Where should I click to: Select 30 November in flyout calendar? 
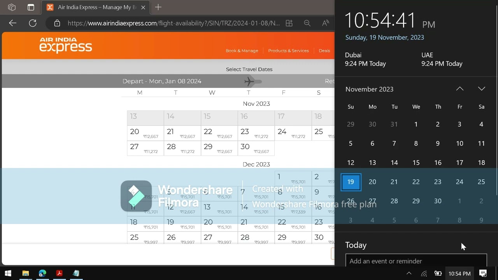pos(438,201)
